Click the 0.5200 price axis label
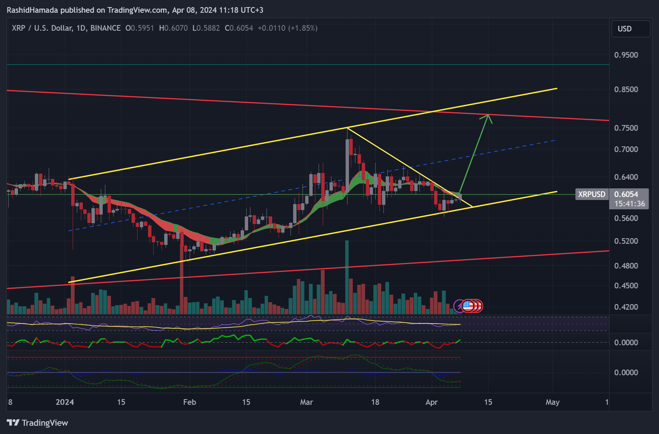659x434 pixels. tap(626, 241)
